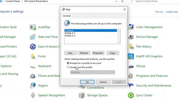Viewport: 179px width, 100px height.
Task: Click the Mail dialog title icon
Action: click(63, 9)
